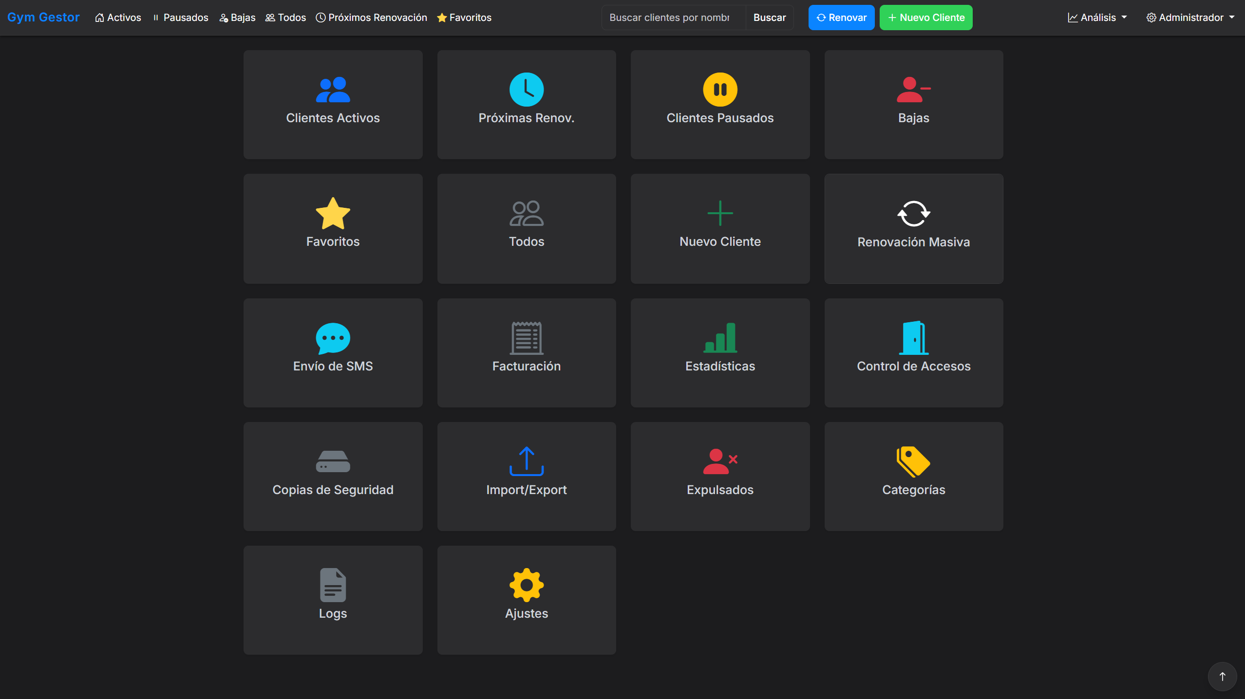Image resolution: width=1245 pixels, height=699 pixels.
Task: Click the Renovar button
Action: tap(841, 17)
